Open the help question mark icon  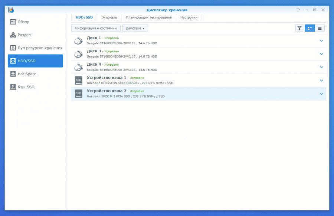pos(298,10)
